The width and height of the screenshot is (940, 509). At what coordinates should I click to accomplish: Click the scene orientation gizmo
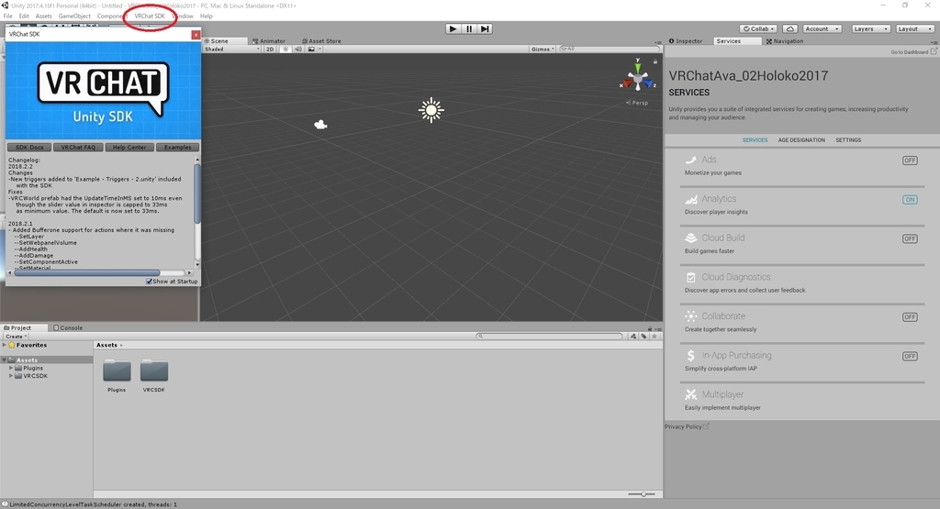click(638, 77)
